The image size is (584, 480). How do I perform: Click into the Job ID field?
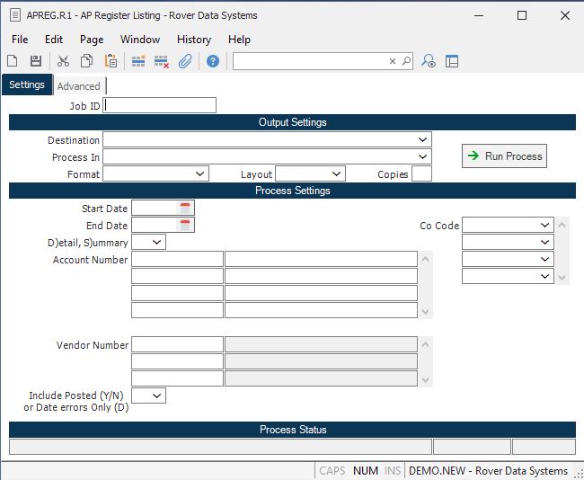(160, 106)
